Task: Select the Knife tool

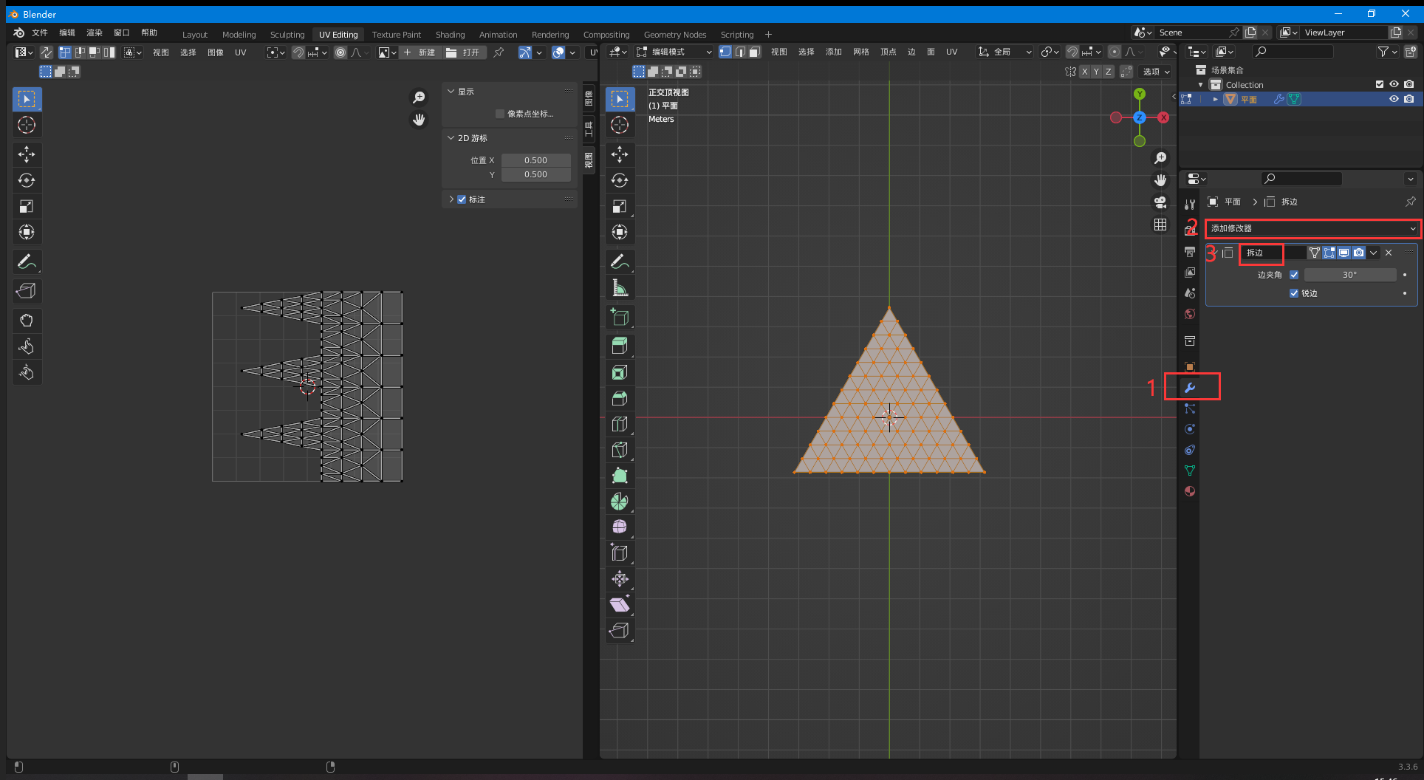Action: pos(620,450)
